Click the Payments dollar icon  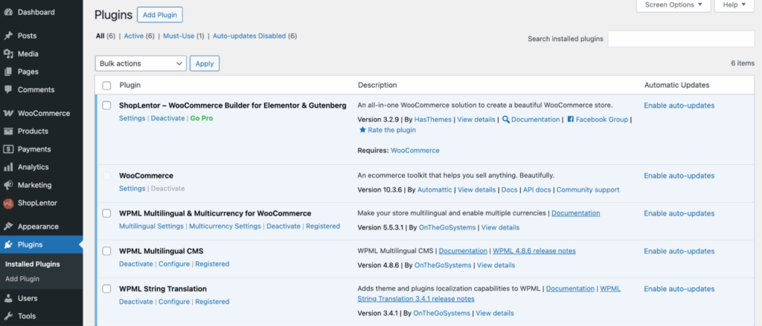(x=7, y=149)
